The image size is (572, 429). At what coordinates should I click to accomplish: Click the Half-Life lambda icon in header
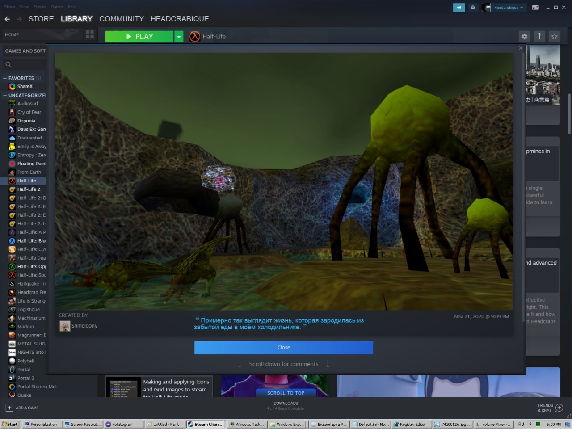pos(194,37)
